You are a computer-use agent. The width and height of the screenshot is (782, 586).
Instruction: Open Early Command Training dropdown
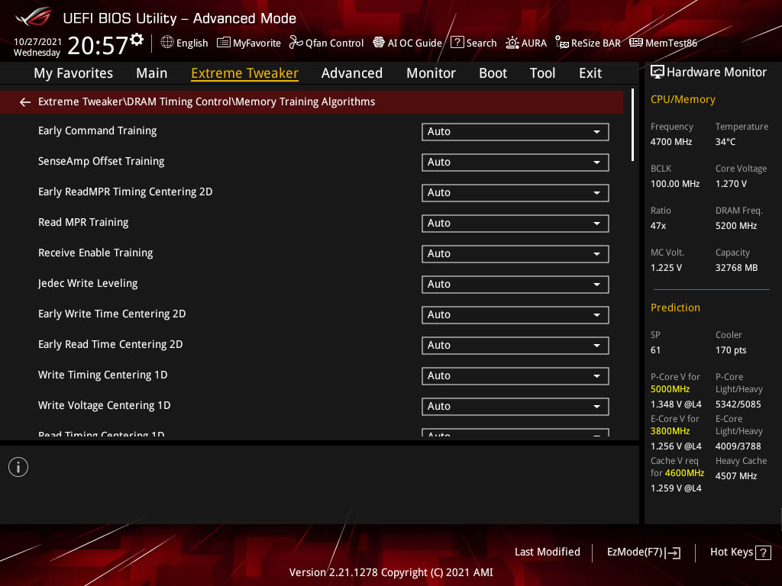click(515, 131)
